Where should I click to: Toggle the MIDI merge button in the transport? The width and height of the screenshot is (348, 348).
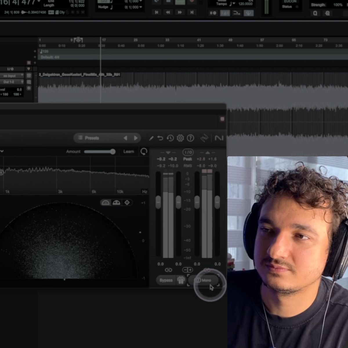click(237, 13)
